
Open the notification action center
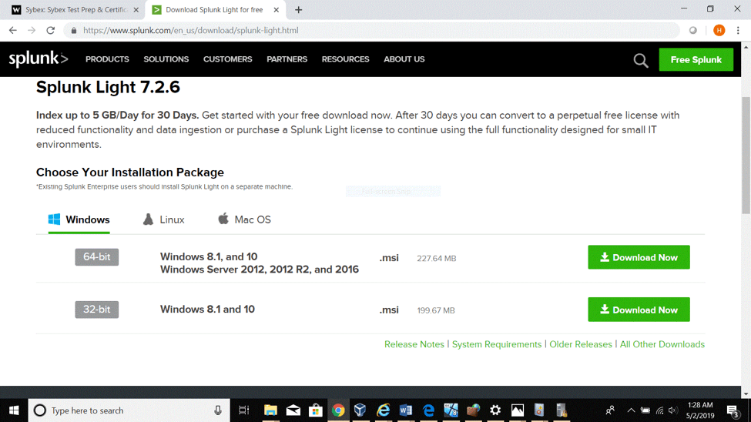[x=733, y=410]
